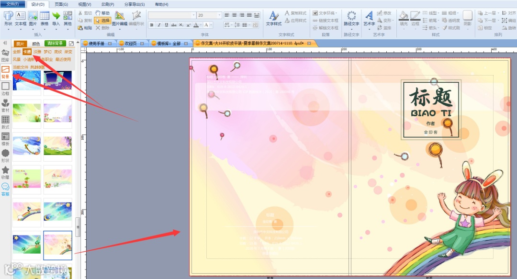The image size is (517, 279).
Task: Open the 图片编辑 picture editing tool
Action: (x=119, y=19)
